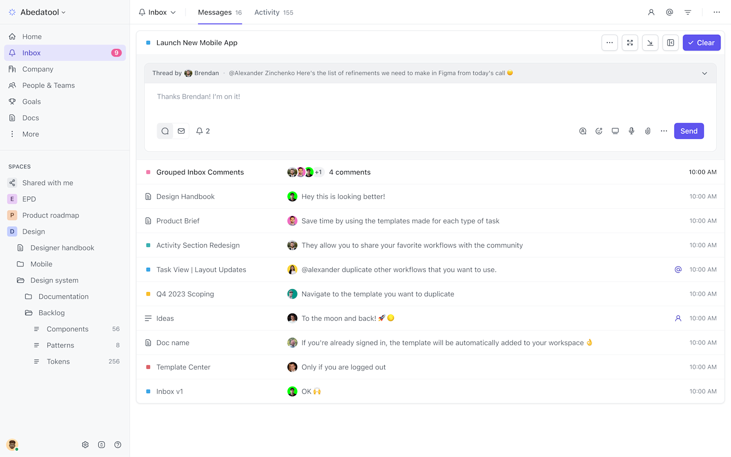This screenshot has height=457, width=731.
Task: Open the Task View | Layout Updates message
Action: 201,270
